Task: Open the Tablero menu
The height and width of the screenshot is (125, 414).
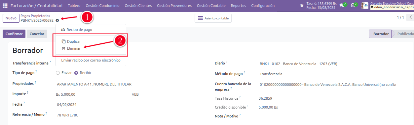Action: (74, 6)
